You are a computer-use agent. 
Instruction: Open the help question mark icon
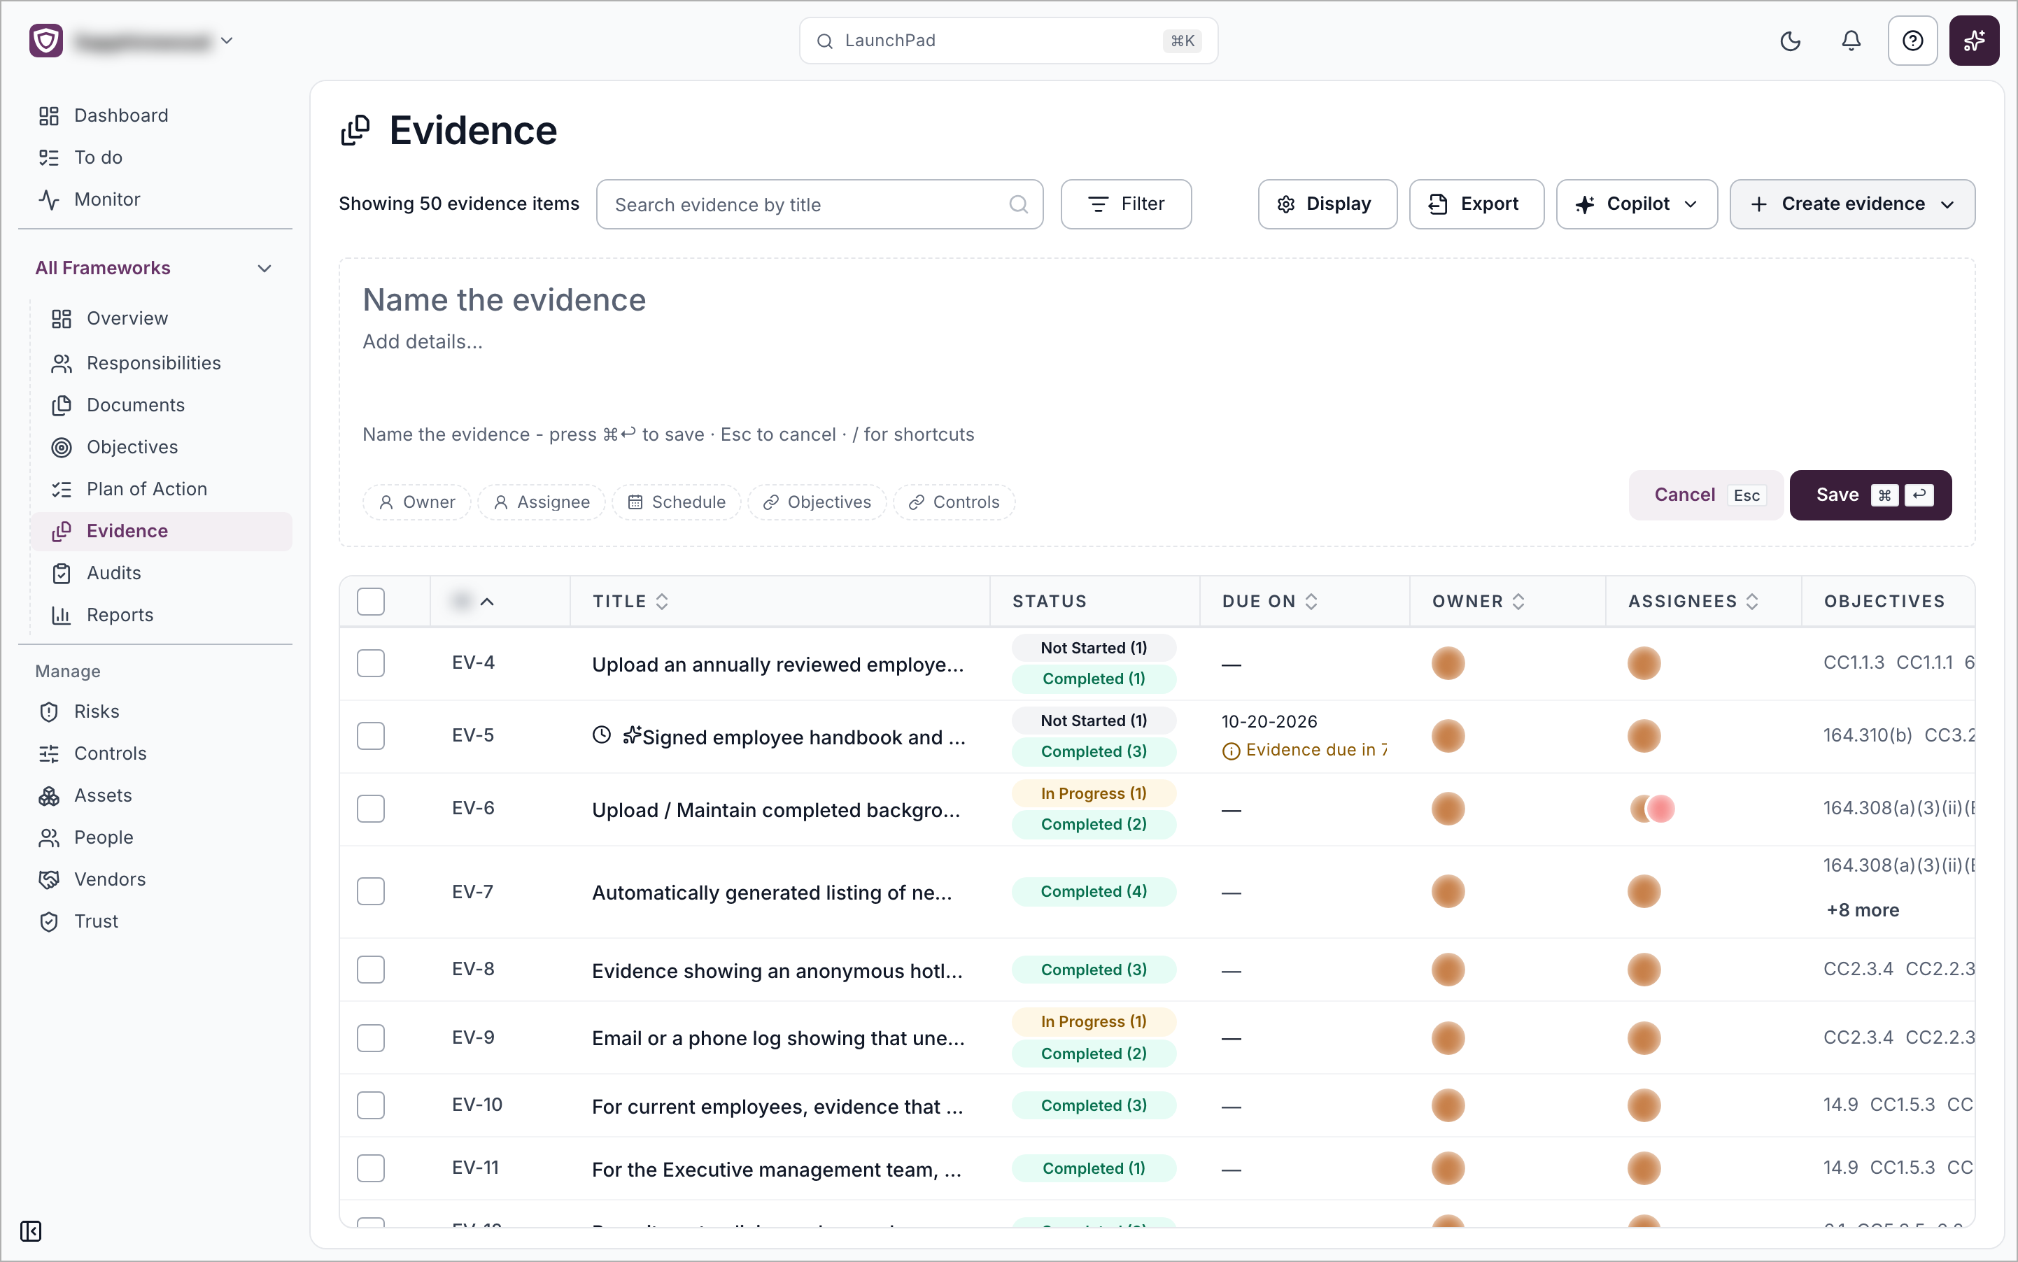pyautogui.click(x=1912, y=41)
